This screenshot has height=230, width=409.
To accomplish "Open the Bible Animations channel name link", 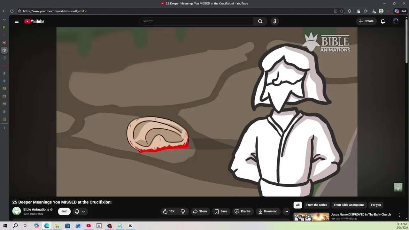I will (36, 210).
